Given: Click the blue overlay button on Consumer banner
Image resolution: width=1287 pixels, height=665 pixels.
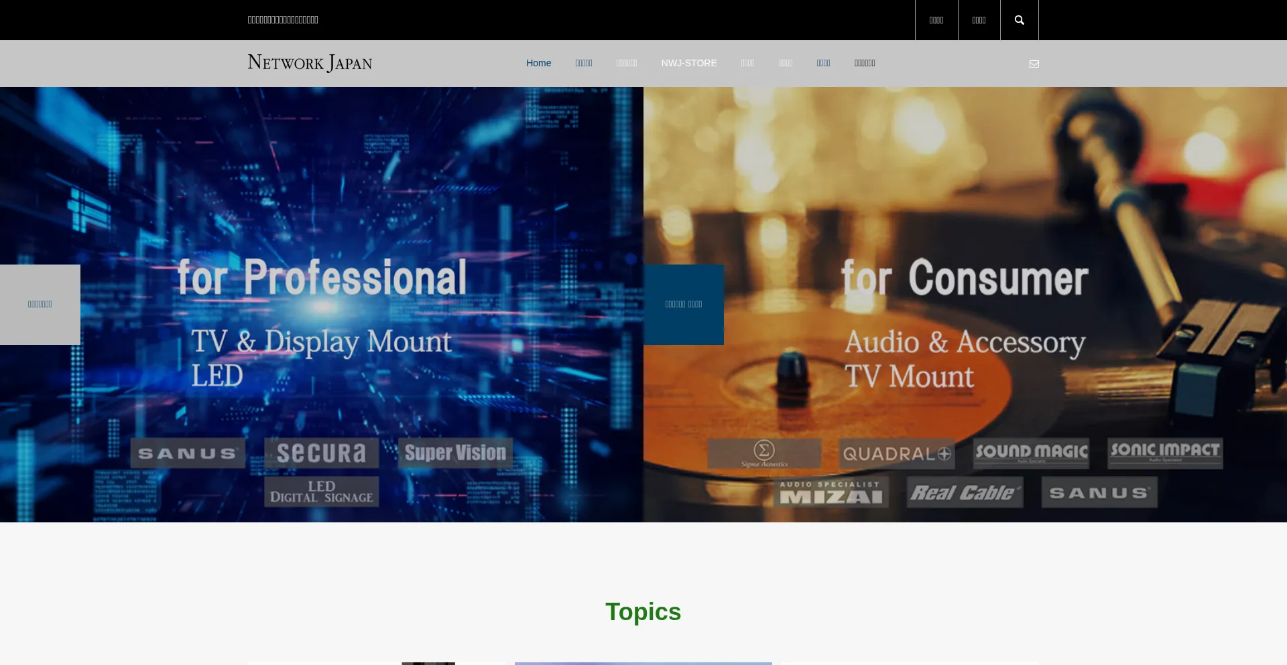Looking at the screenshot, I should click(x=683, y=304).
